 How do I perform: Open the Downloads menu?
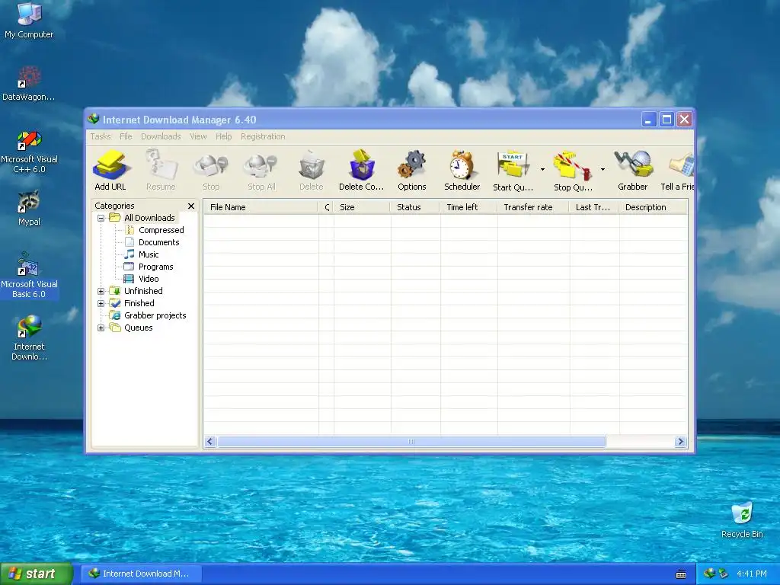click(x=161, y=136)
